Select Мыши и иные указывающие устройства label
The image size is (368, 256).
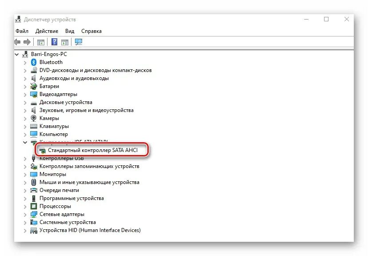point(89,182)
